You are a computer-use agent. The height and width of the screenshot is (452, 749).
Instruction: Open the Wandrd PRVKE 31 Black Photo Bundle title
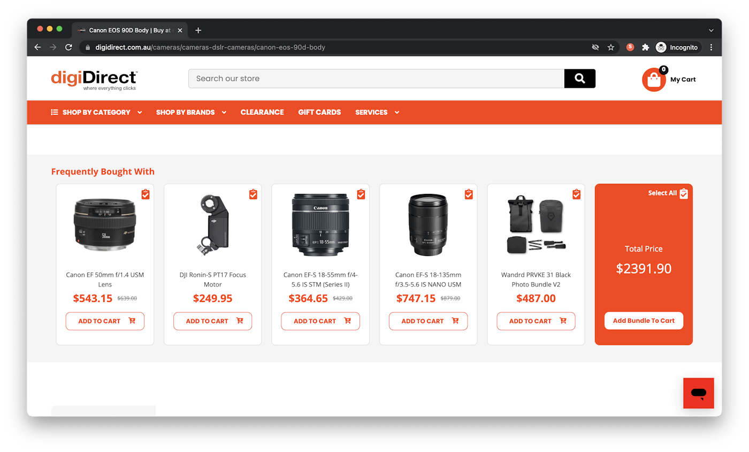tap(536, 279)
